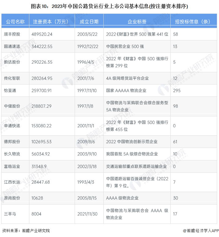
Task: Click the bidding count 58
Action: [x=176, y=34]
